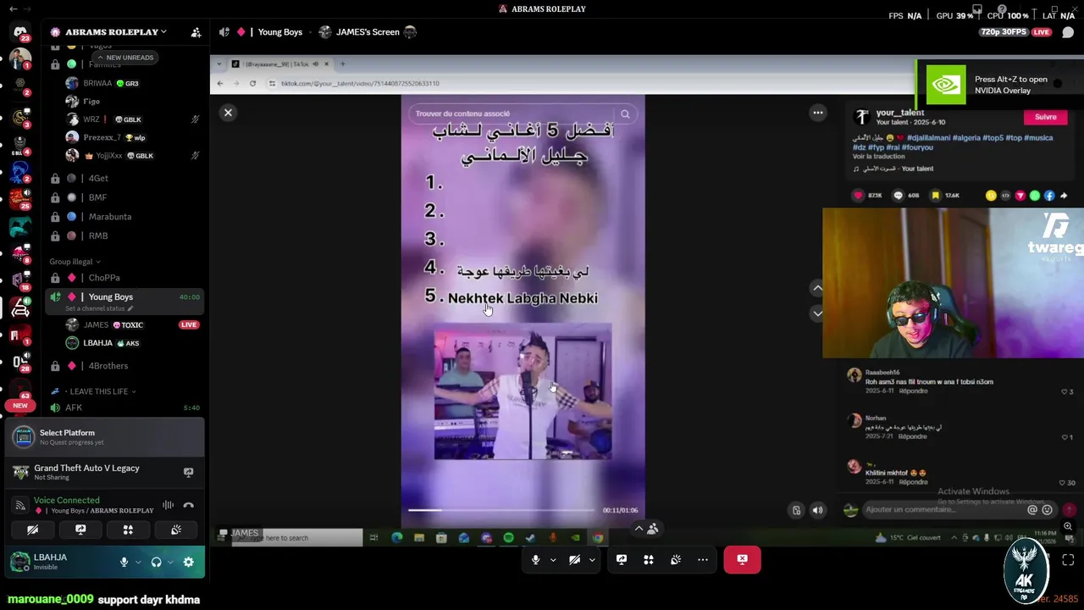
Task: Share TikTok video via Facebook icon
Action: pyautogui.click(x=1049, y=196)
